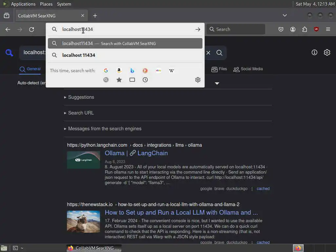Click the SearXNG logo magnifier
Image resolution: width=336 pixels, height=252 pixels.
(9, 53)
